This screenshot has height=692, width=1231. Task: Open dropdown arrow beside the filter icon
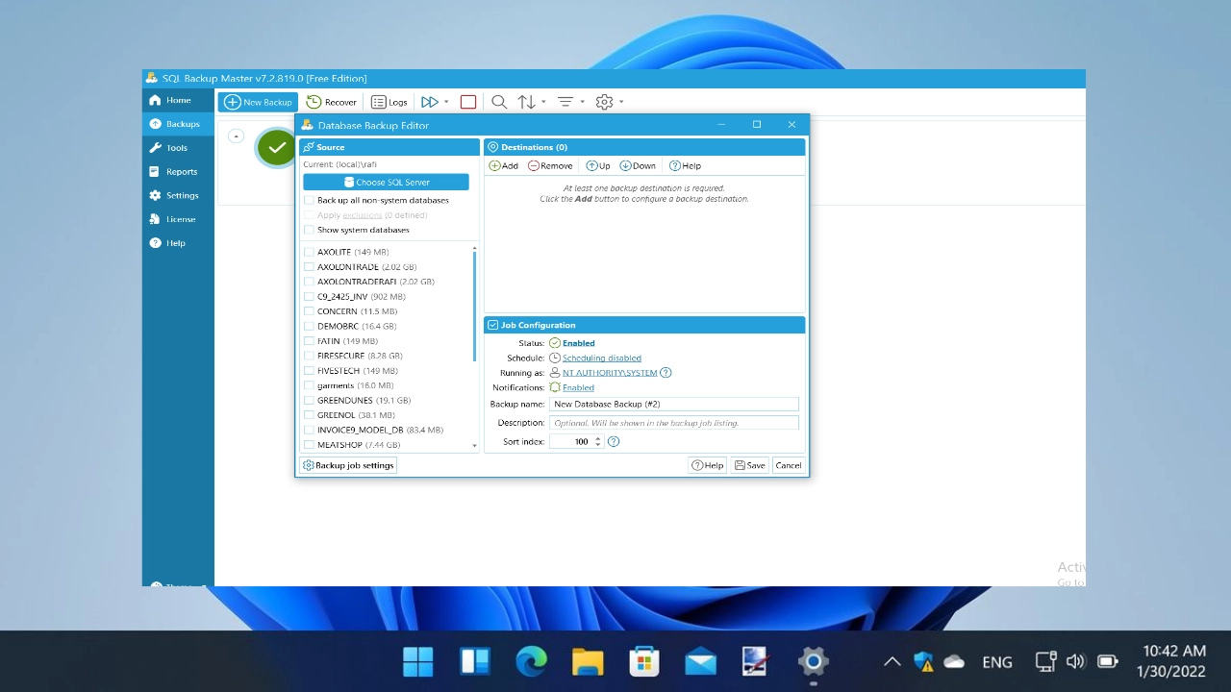[582, 102]
